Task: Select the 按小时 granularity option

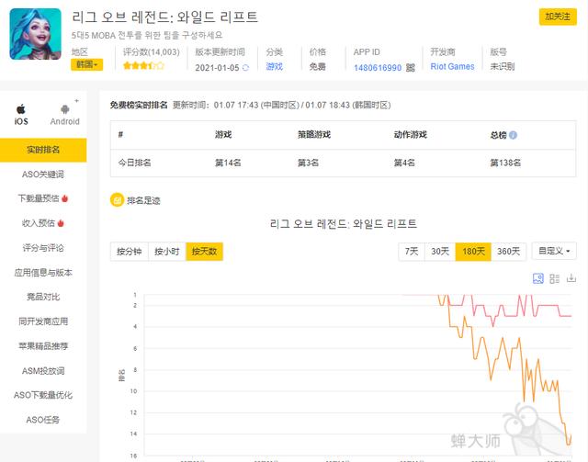Action: pos(167,252)
